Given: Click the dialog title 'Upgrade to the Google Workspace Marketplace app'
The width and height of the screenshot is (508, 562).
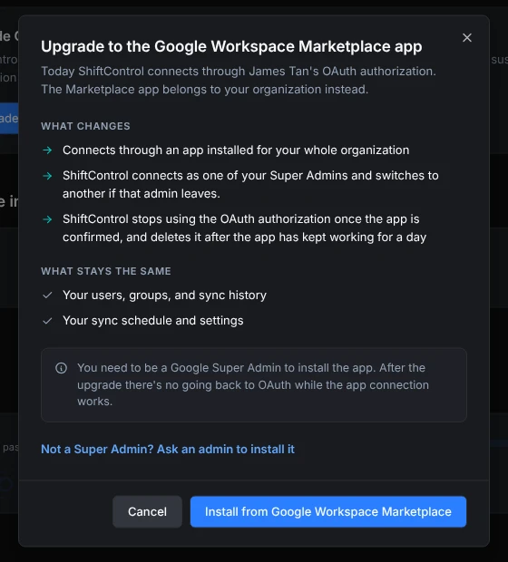Looking at the screenshot, I should tap(231, 46).
